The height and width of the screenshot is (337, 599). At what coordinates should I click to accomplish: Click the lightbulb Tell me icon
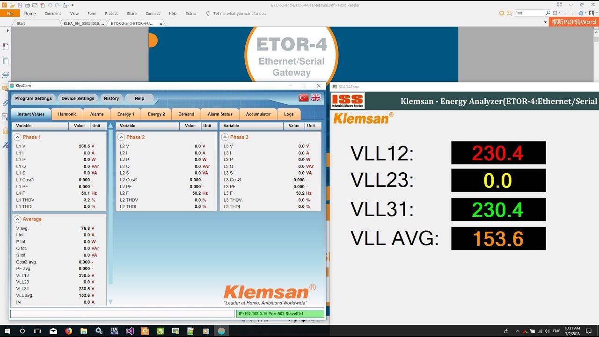coord(208,14)
